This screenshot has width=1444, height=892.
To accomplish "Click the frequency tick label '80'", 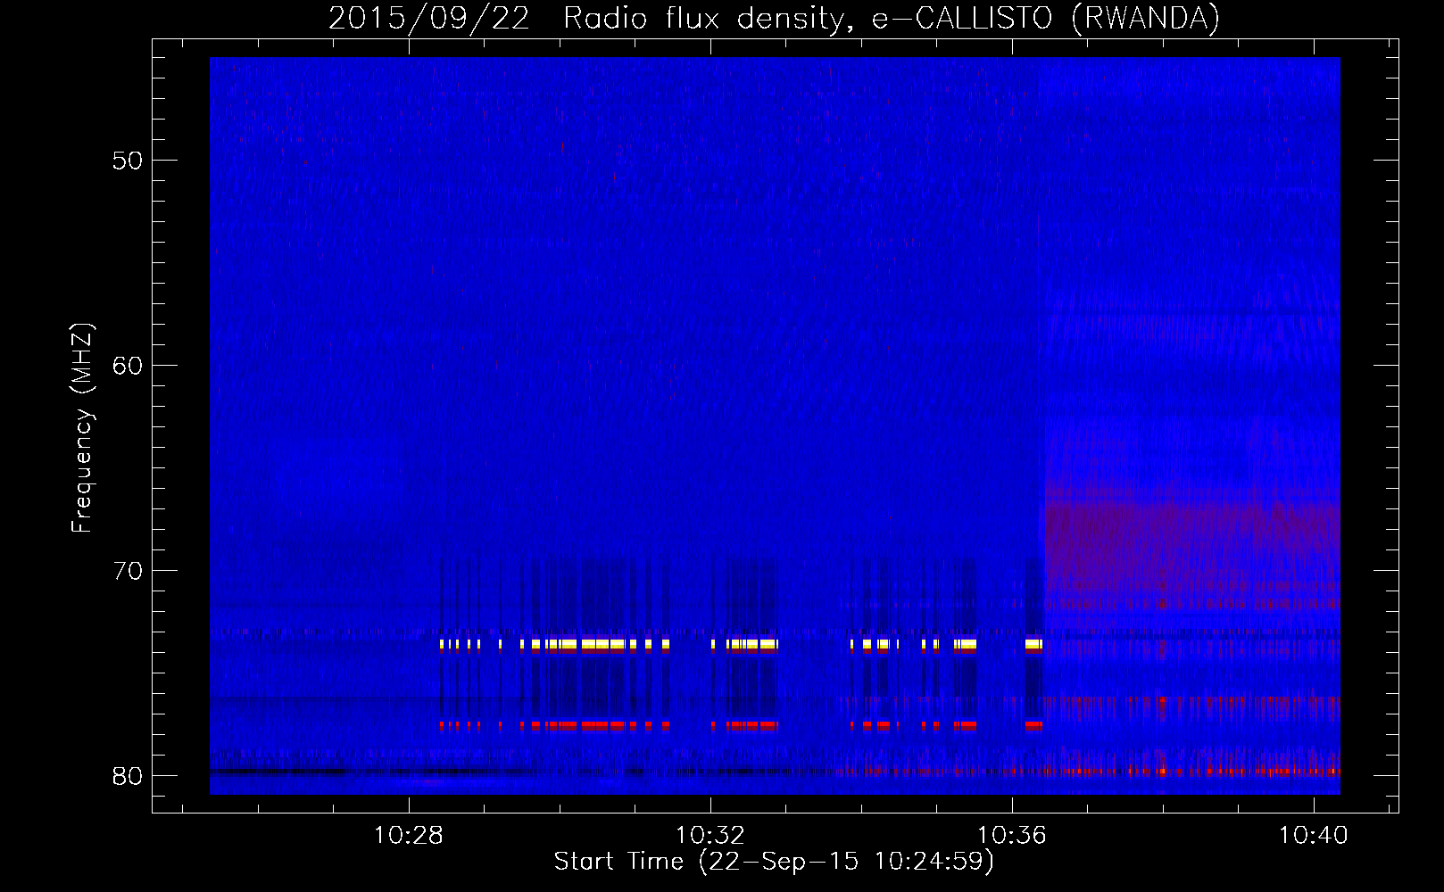I will click(129, 776).
